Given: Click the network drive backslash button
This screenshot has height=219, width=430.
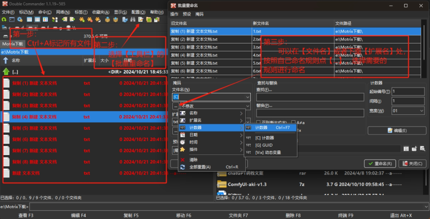Looking at the screenshot, I should [71, 27].
